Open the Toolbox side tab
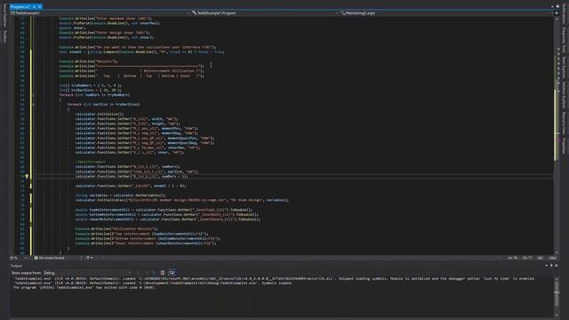 (4, 36)
